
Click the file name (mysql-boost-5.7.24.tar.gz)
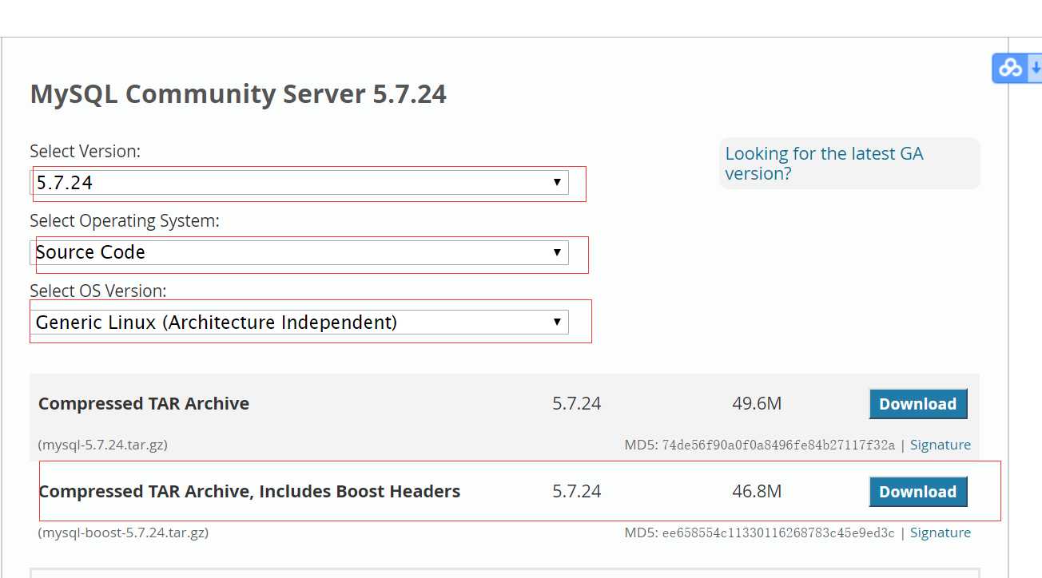[x=123, y=532]
